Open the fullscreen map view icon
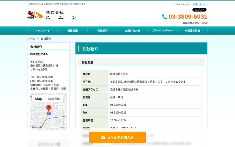The width and height of the screenshot is (235, 147). (x=61, y=107)
